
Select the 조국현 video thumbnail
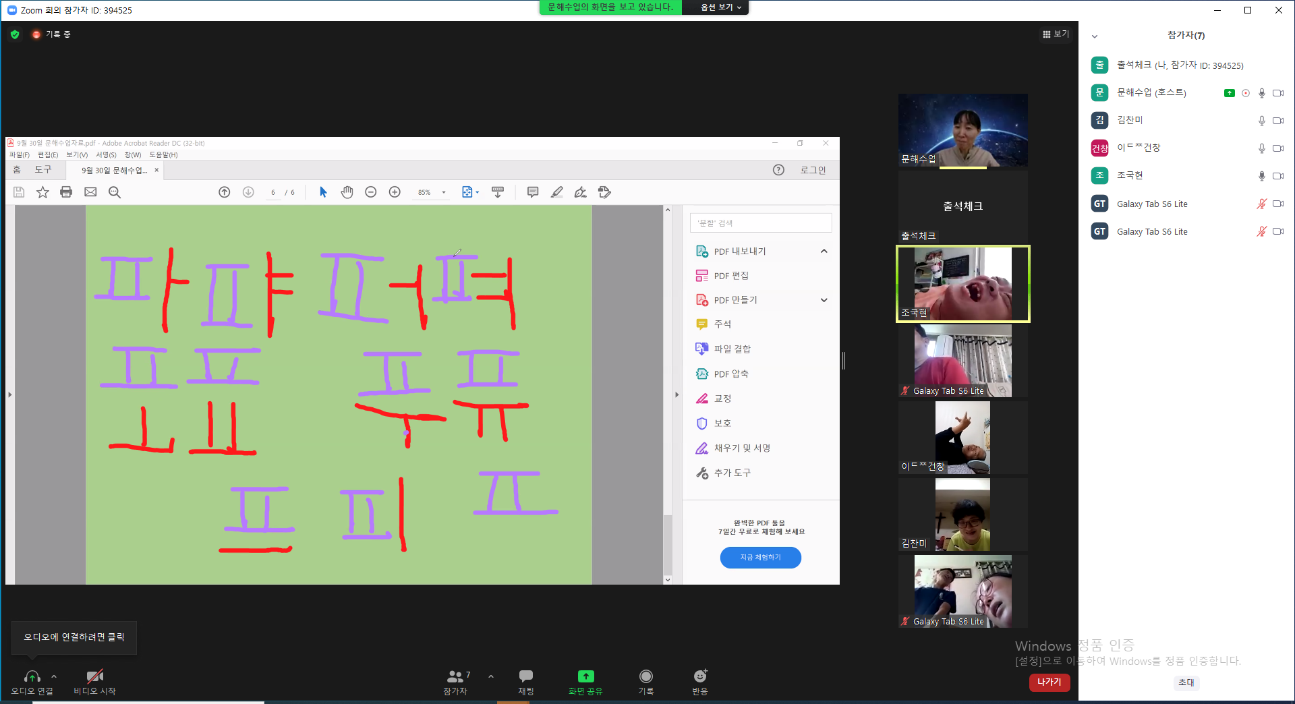click(963, 284)
